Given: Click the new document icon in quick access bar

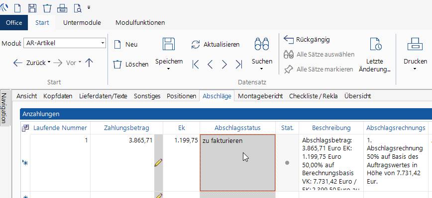Looking at the screenshot, I should (17, 8).
